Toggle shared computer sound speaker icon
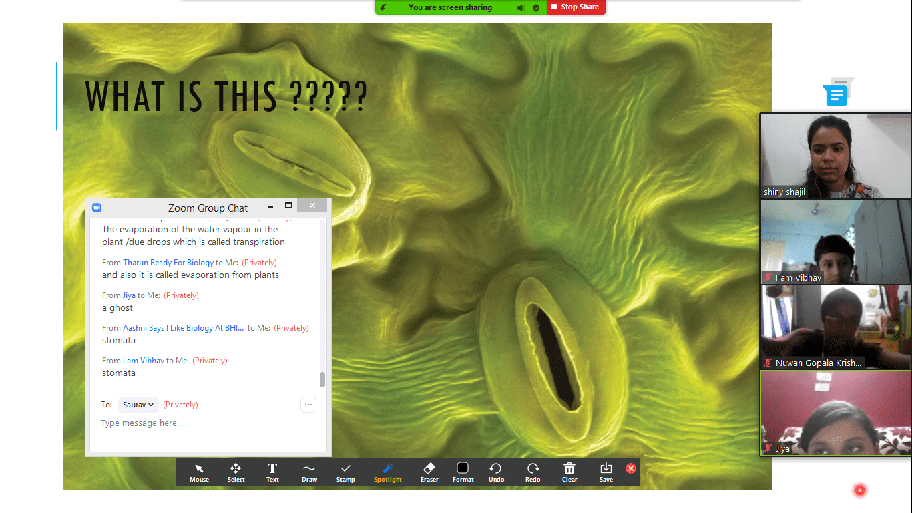The image size is (912, 513). click(x=521, y=7)
